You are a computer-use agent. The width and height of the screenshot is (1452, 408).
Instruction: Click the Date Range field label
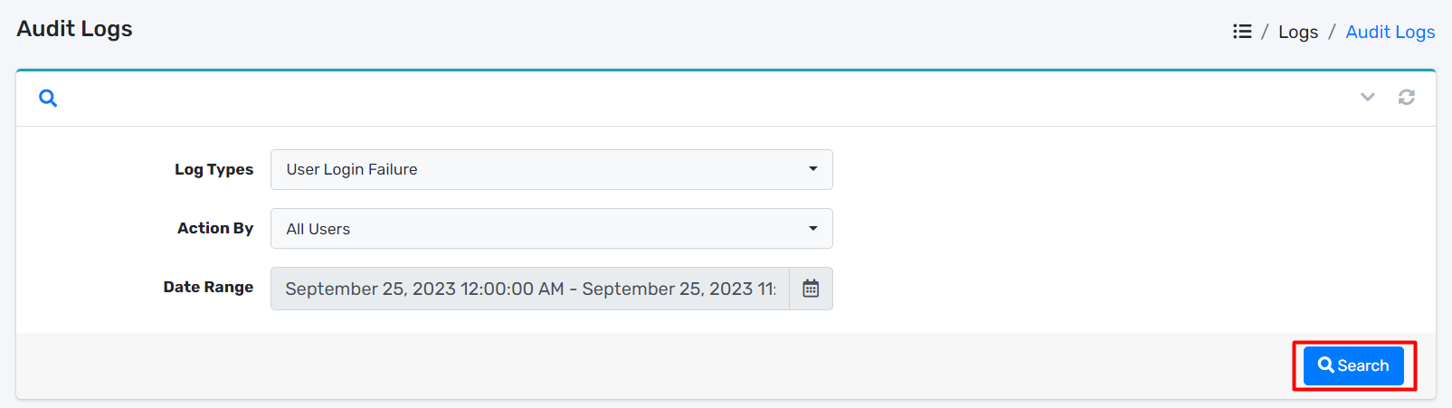(208, 287)
